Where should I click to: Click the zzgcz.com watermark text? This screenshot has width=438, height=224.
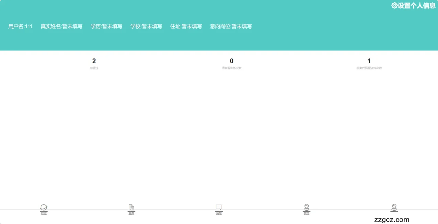coord(392,220)
